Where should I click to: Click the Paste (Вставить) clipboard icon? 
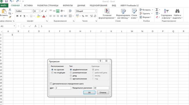tap(4, 11)
